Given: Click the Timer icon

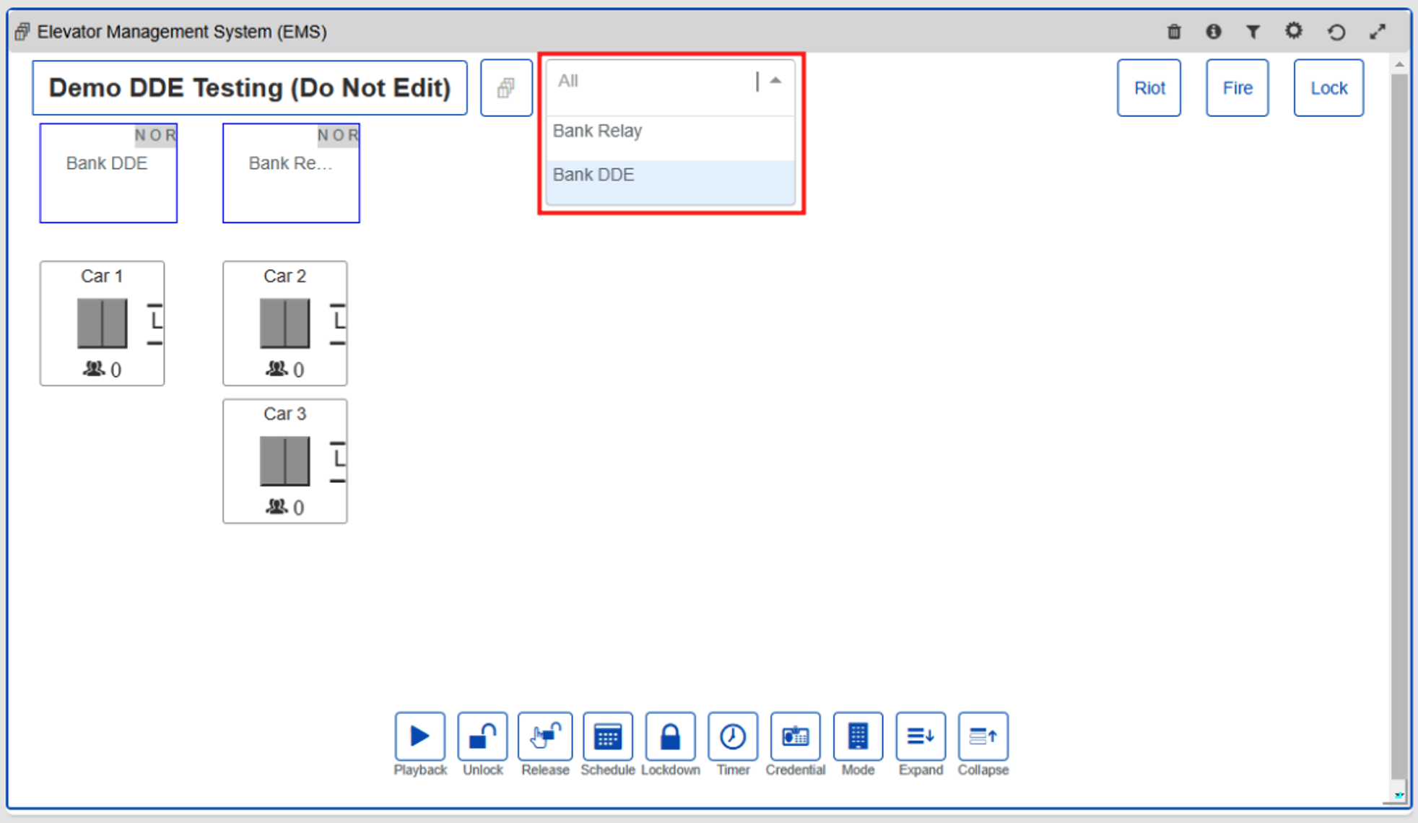Looking at the screenshot, I should (x=732, y=736).
